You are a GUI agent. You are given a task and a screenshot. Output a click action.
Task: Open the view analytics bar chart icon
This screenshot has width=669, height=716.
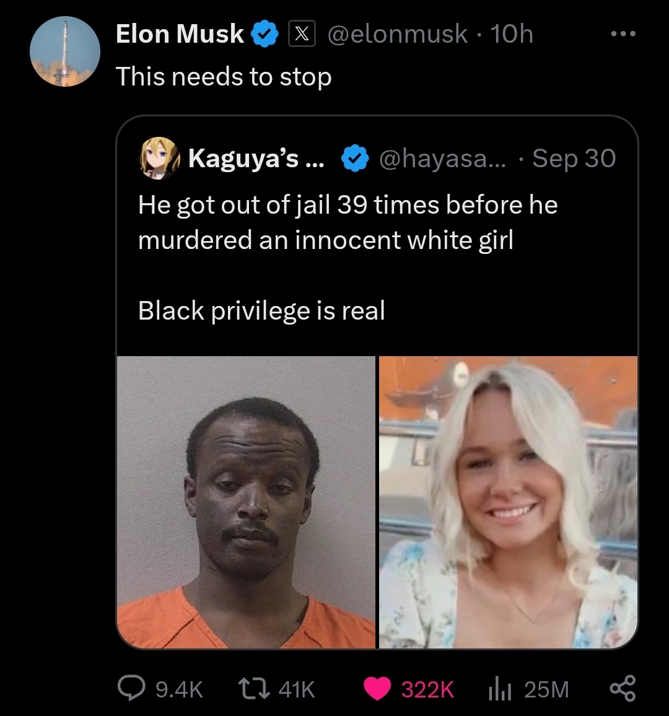[498, 689]
